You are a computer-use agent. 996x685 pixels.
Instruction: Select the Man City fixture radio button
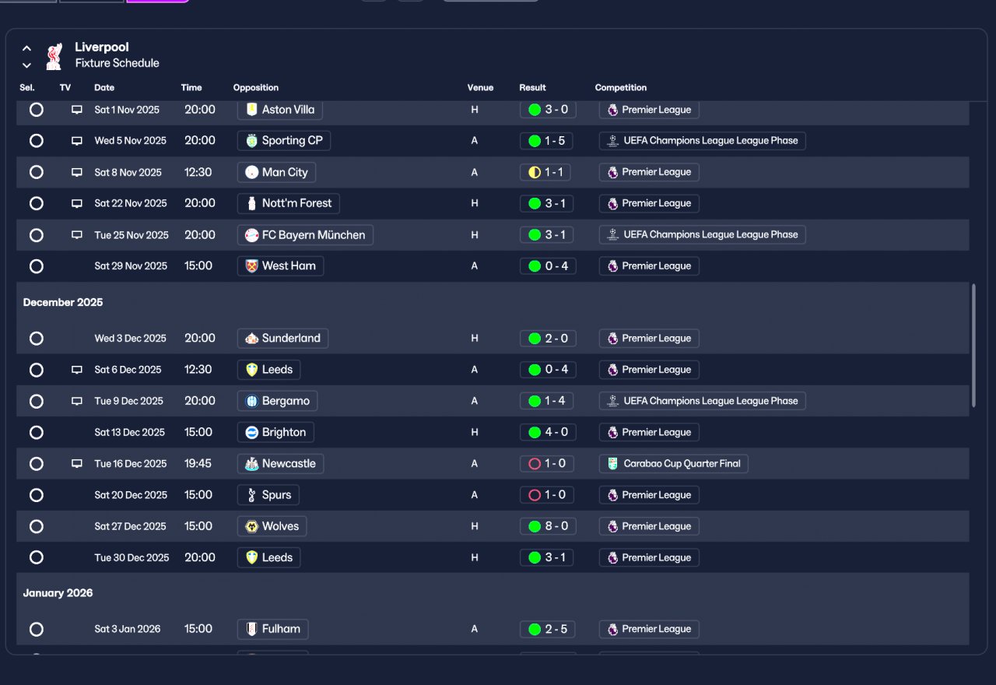(37, 172)
